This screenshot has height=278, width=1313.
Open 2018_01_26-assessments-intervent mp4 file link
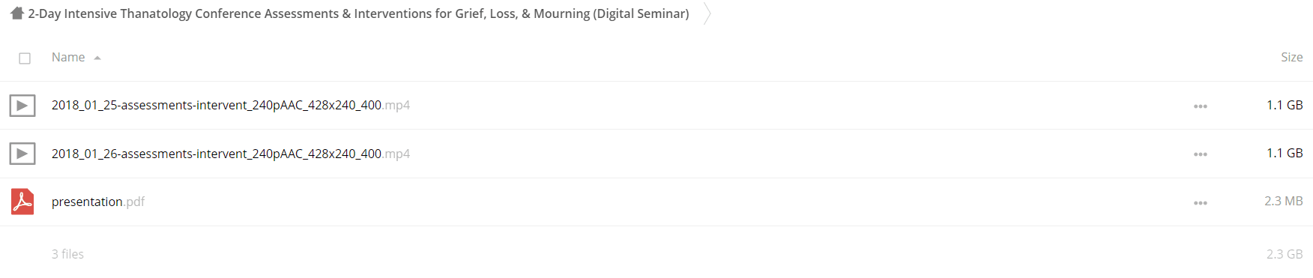231,154
